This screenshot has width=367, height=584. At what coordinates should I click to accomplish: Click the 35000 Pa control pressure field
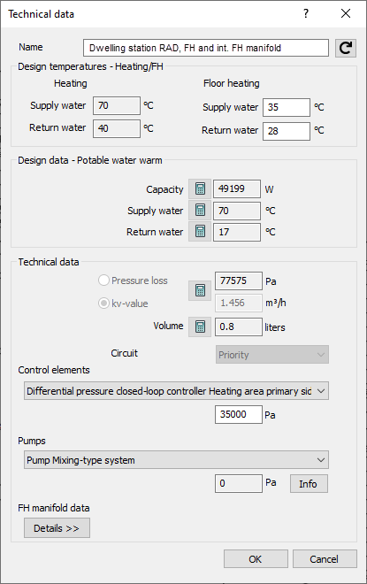tap(238, 414)
